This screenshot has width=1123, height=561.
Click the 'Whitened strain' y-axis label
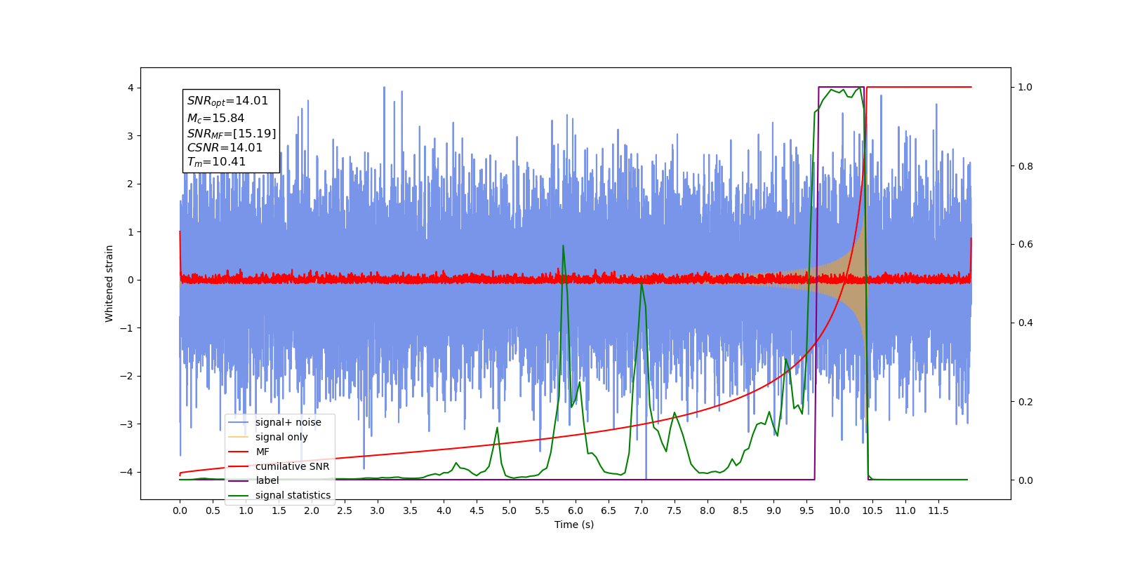[109, 283]
